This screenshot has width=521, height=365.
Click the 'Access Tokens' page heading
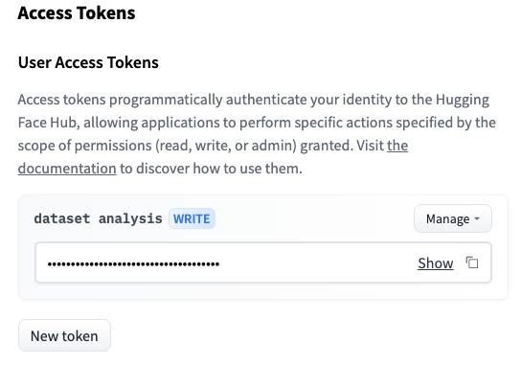(x=77, y=13)
